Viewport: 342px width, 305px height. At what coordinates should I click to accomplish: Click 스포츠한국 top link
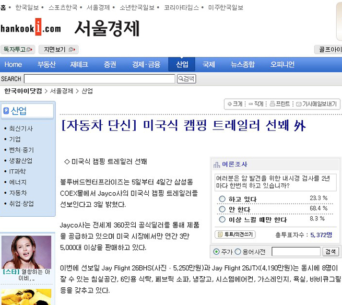(63, 8)
